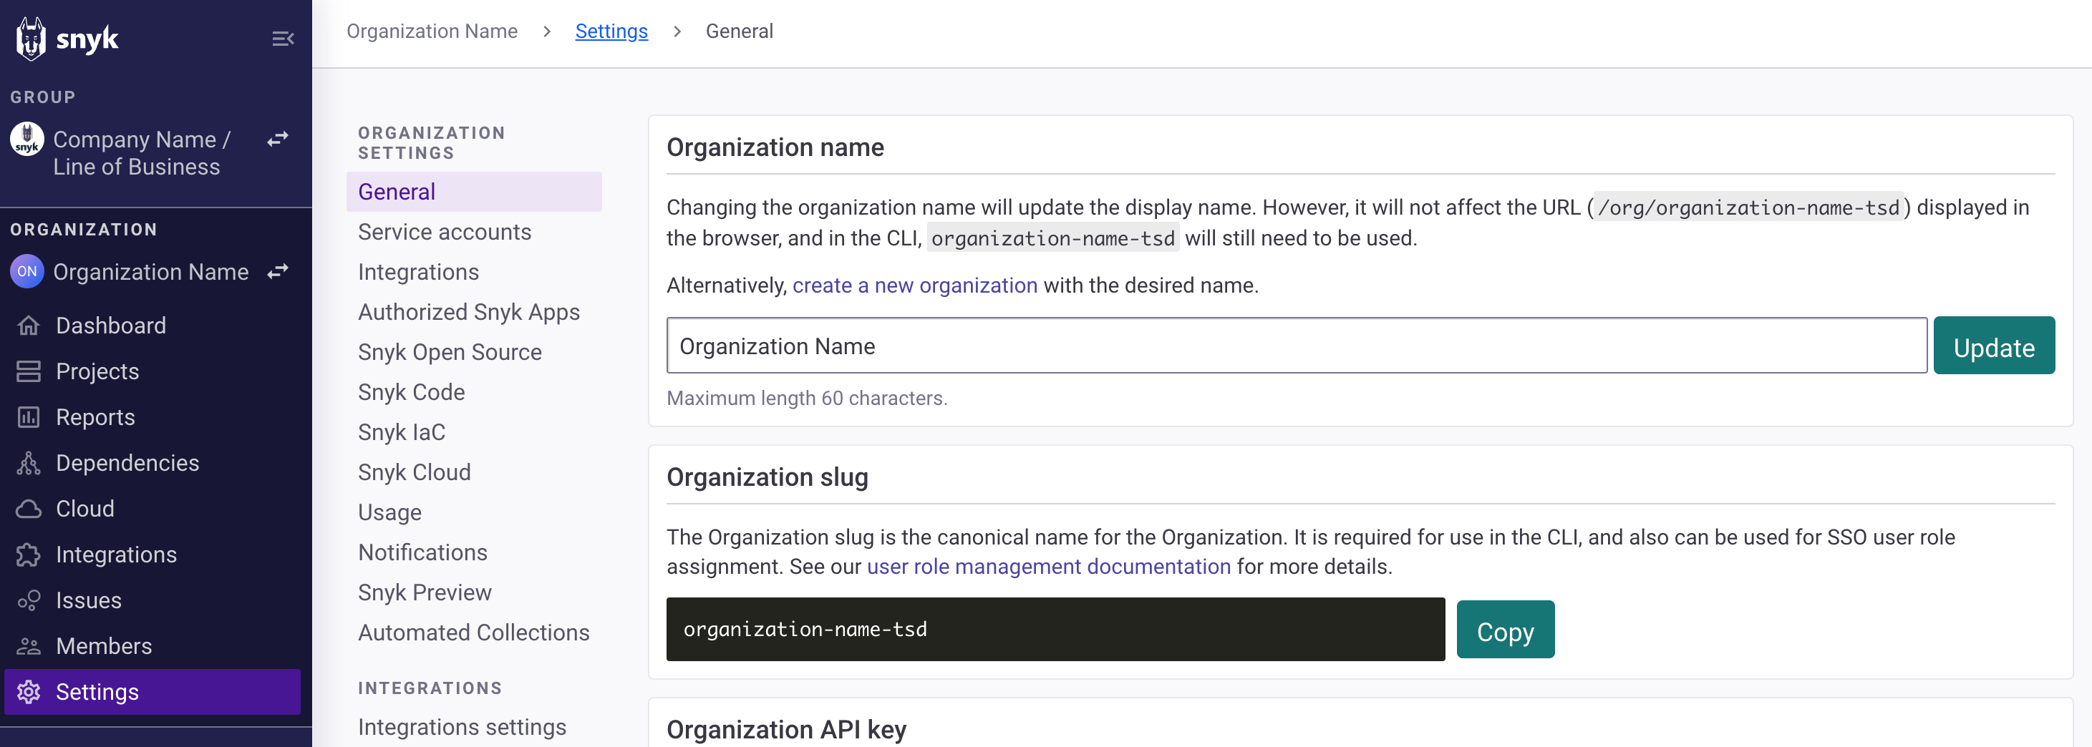Click the Settings gear icon

(x=29, y=692)
